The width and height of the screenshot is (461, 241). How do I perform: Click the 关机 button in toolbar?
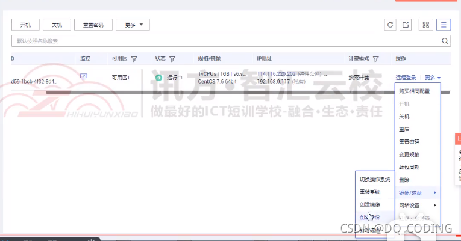coord(57,25)
